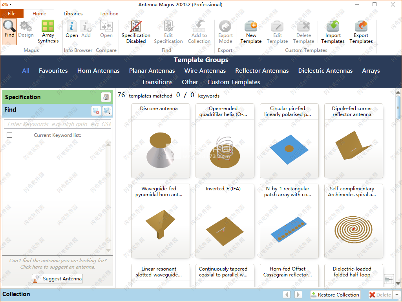The image size is (402, 302).
Task: Toggle the Current Keyword list checkbox
Action: [x=9, y=135]
